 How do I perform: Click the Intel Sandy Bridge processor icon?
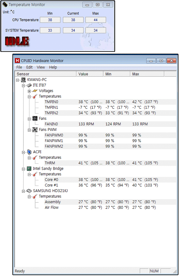[29, 168]
